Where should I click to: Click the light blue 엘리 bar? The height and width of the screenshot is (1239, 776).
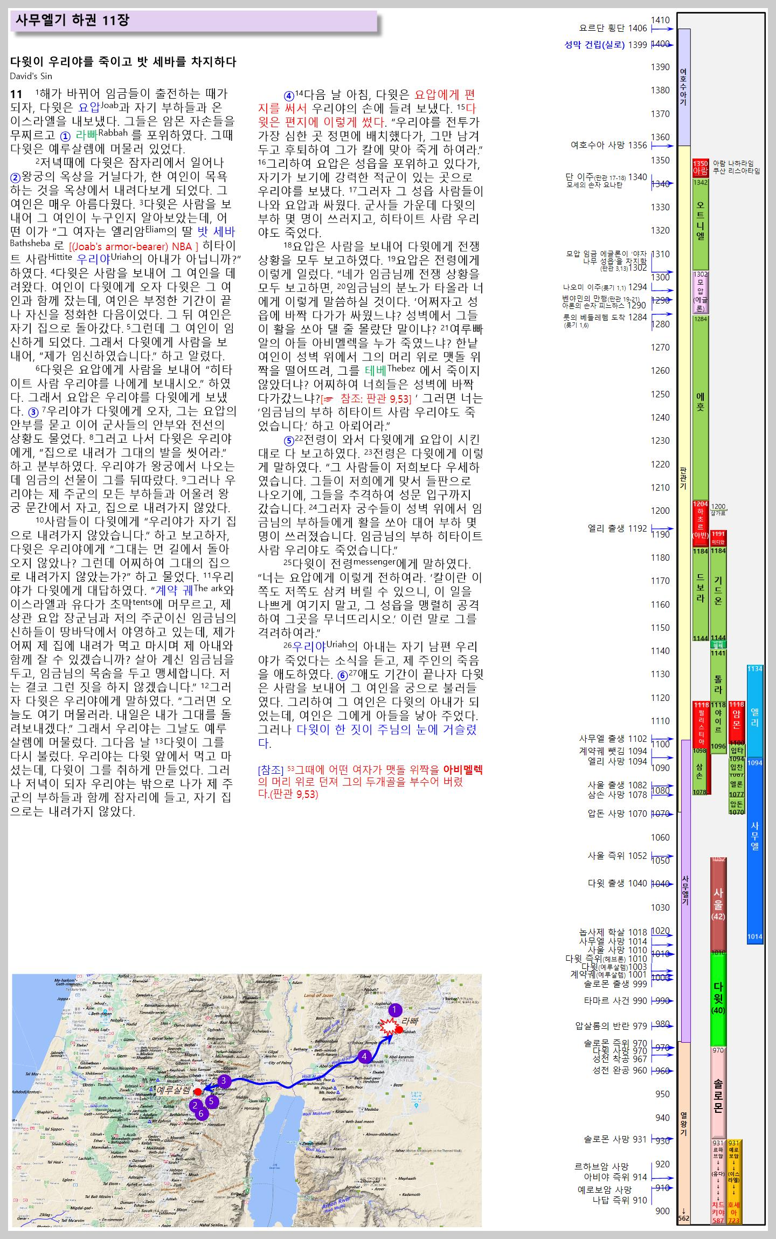pyautogui.click(x=755, y=712)
